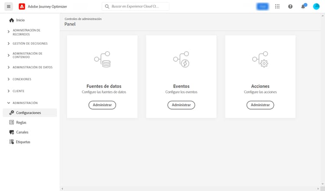Expand Administración de contenido section
The image size is (325, 191).
tap(9, 55)
